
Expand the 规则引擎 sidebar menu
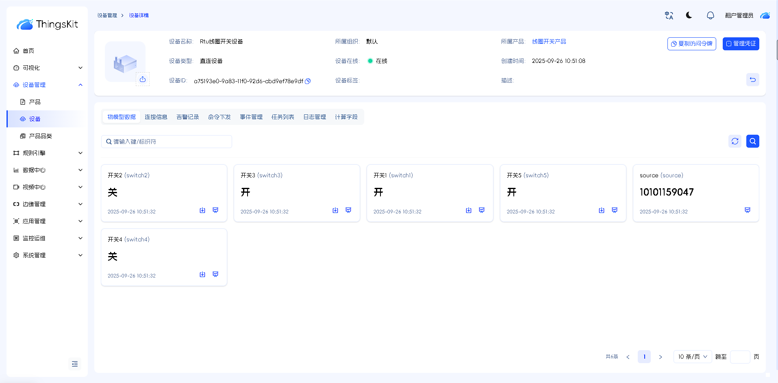47,153
